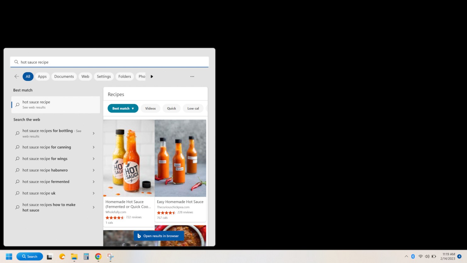This screenshot has width=467, height=263.
Task: Click the "Open results in browser" button
Action: point(159,236)
